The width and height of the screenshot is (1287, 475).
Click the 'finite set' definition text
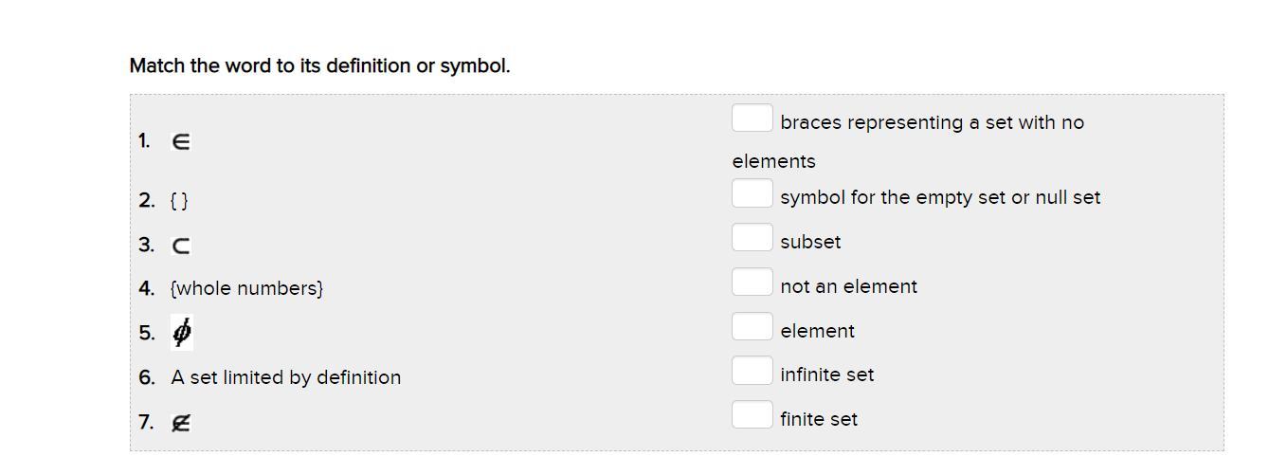(x=819, y=419)
